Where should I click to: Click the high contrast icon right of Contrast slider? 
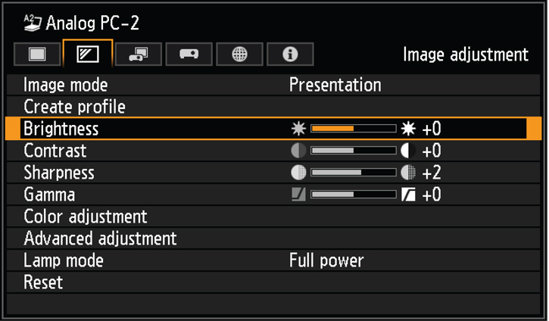409,151
